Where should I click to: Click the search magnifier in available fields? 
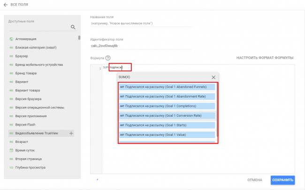pyautogui.click(x=73, y=27)
